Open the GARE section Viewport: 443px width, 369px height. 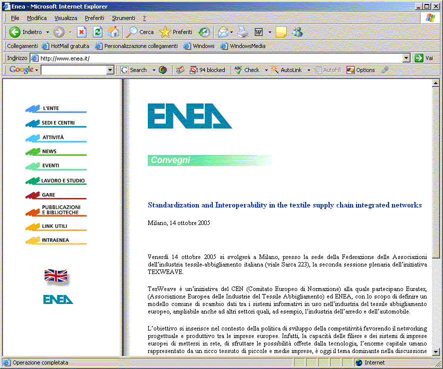pyautogui.click(x=56, y=195)
